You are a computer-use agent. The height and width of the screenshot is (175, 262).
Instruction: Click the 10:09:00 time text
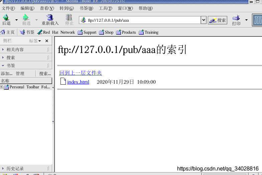pos(146,82)
